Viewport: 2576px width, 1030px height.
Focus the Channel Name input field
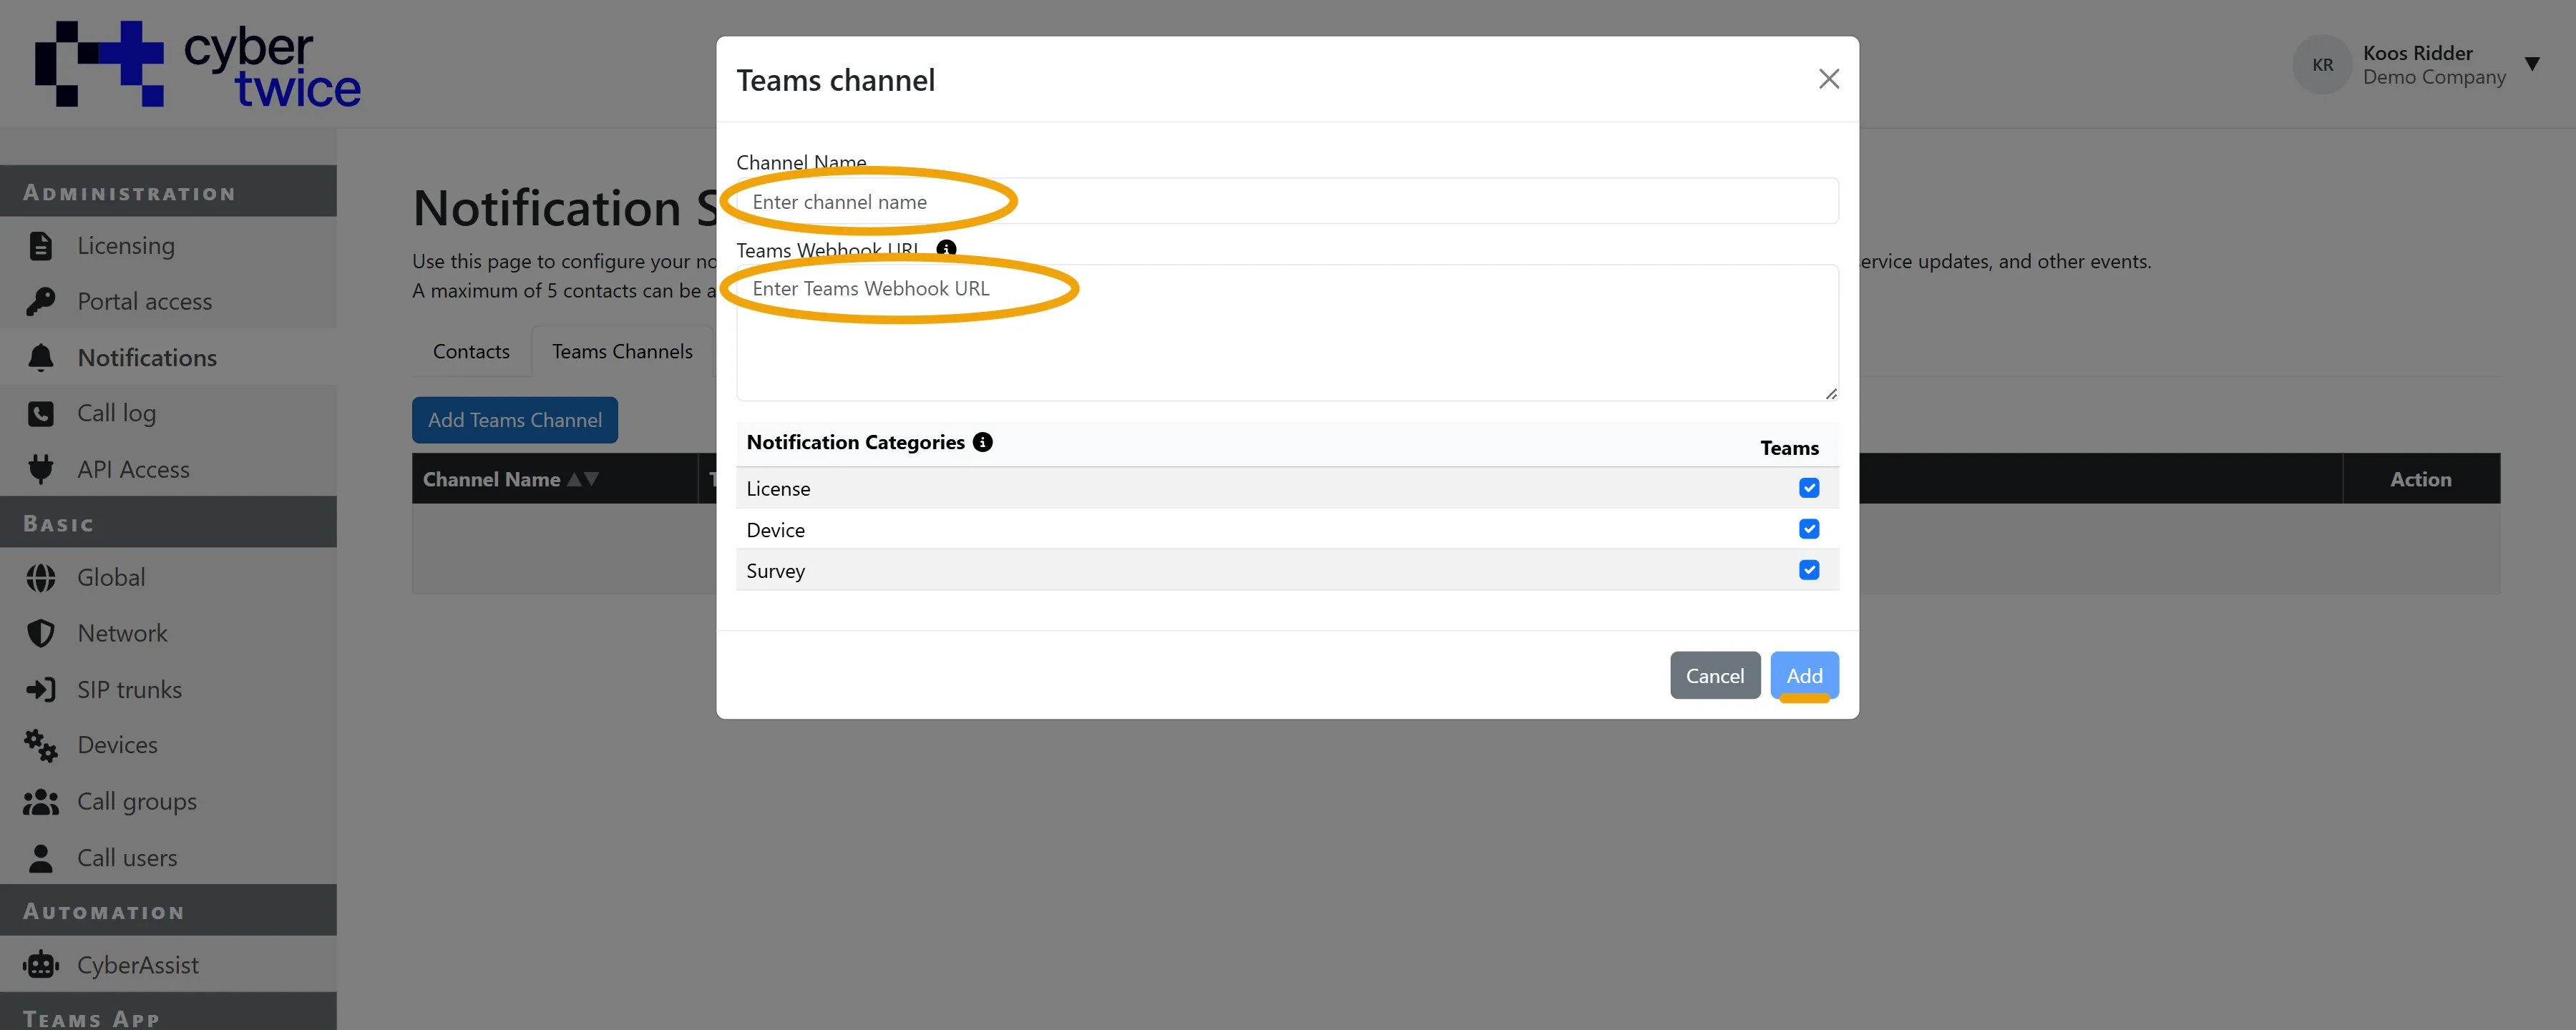point(1287,201)
